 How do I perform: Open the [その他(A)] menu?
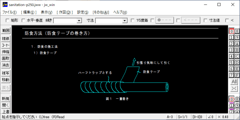pyautogui.click(x=101, y=12)
